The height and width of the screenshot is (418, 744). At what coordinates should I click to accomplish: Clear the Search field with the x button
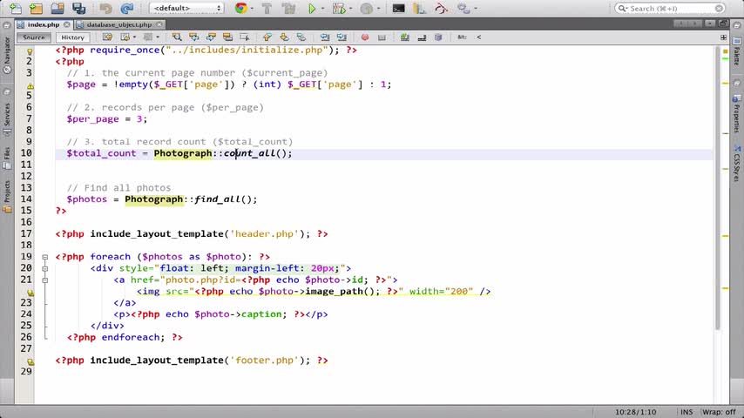coord(719,8)
